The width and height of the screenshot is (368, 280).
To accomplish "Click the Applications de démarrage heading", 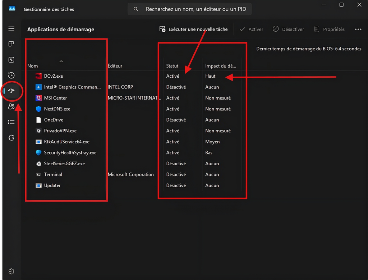I will coord(61,29).
